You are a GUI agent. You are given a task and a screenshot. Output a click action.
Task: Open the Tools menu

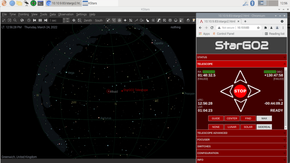43,14
